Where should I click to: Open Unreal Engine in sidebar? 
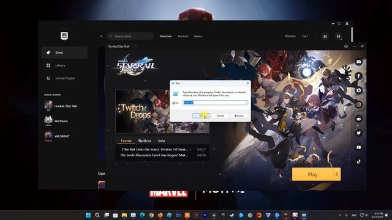[x=64, y=78]
